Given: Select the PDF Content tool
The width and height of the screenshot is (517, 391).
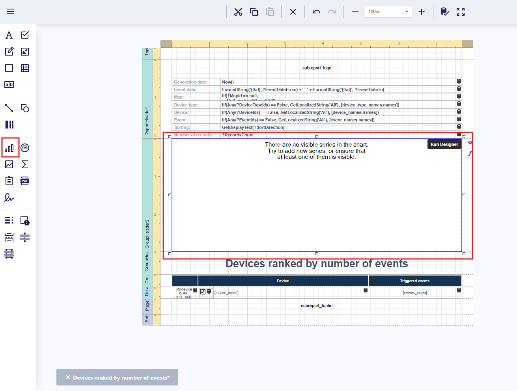Looking at the screenshot, I should (25, 181).
